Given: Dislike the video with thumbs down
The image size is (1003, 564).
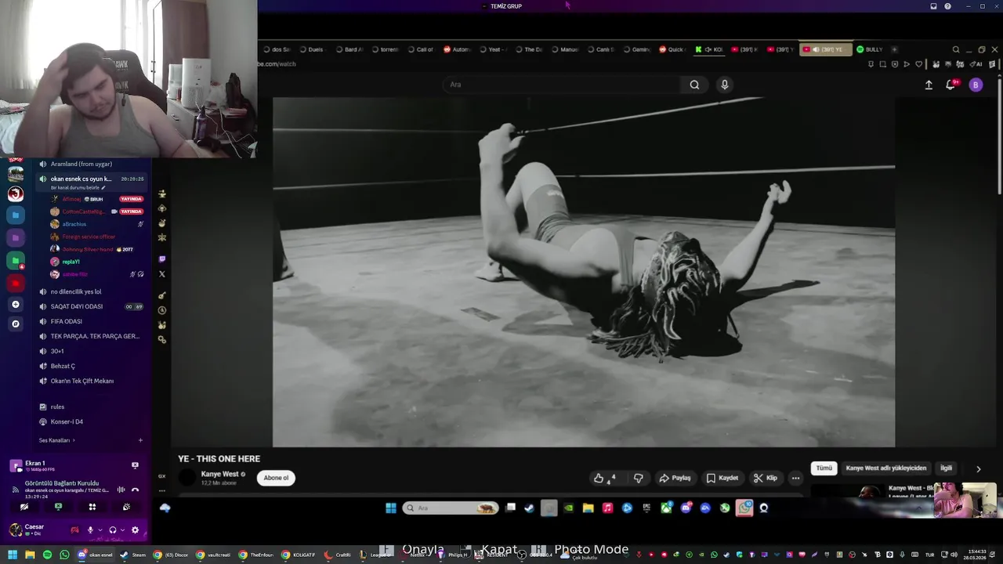Looking at the screenshot, I should coord(639,478).
